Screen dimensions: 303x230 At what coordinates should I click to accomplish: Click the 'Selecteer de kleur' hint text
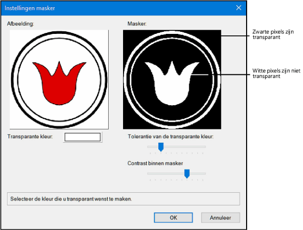tap(71, 199)
